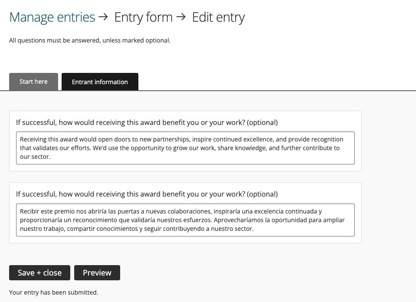Click the optional English benefit question heading
This screenshot has height=302, width=416.
point(147,122)
